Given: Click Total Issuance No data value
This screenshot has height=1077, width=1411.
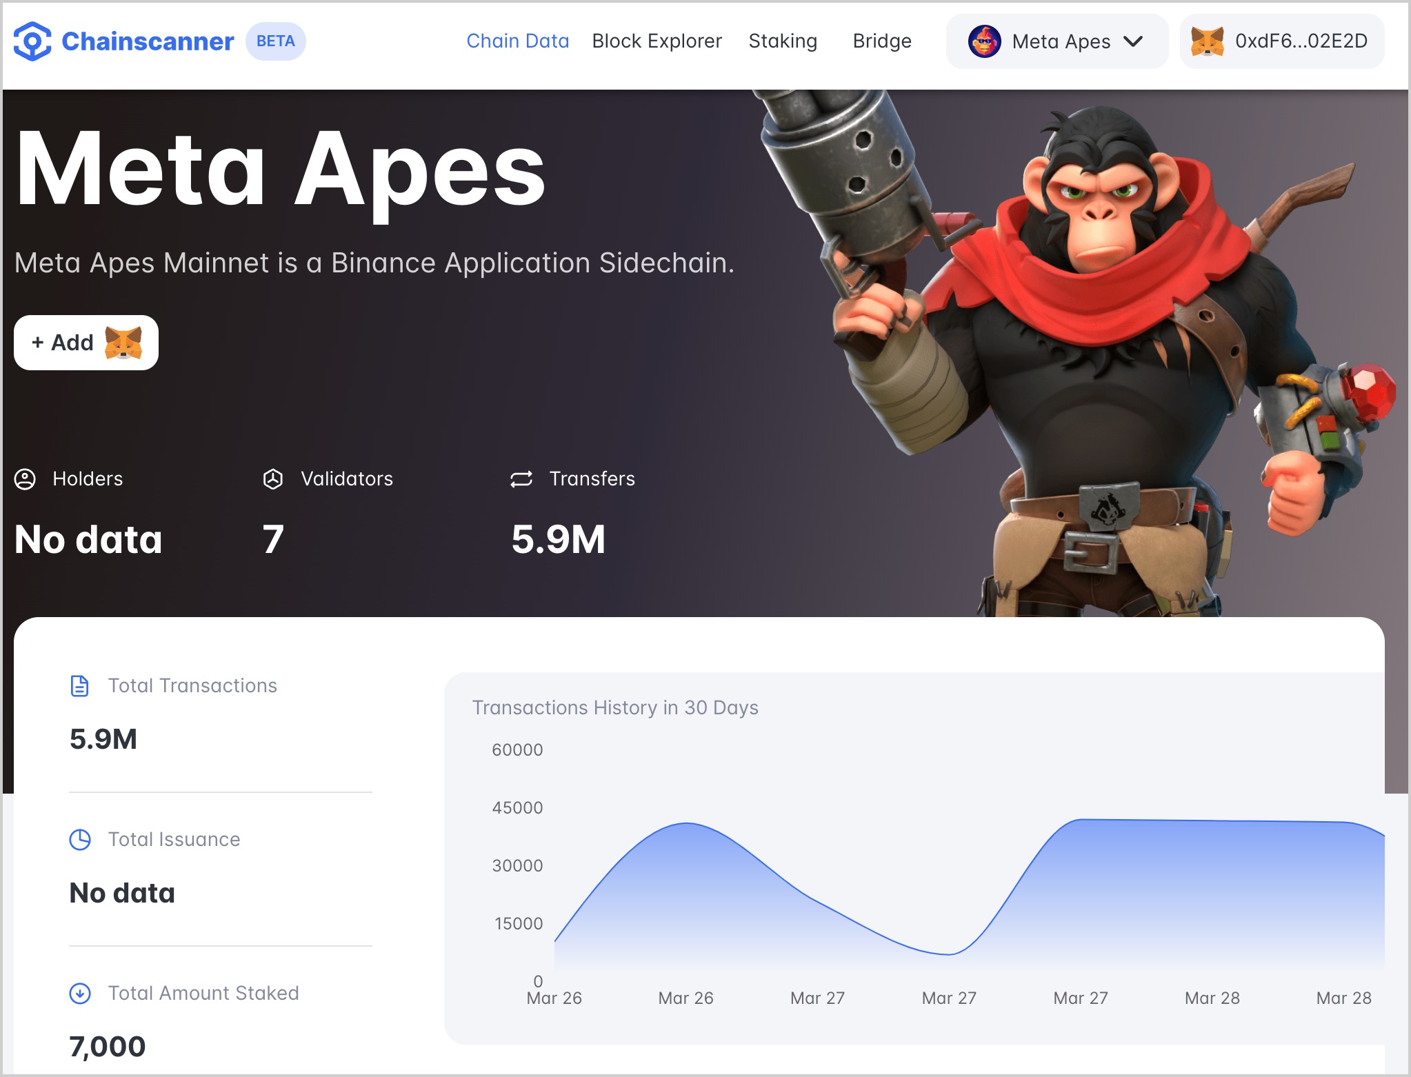Looking at the screenshot, I should coord(122,893).
